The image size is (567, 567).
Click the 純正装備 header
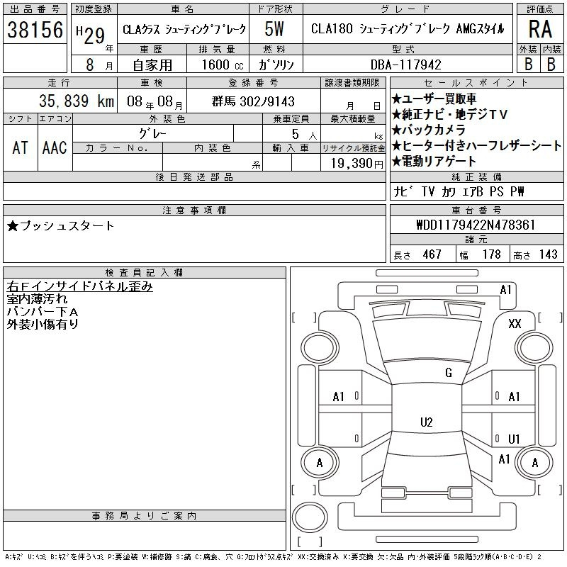tap(476, 176)
